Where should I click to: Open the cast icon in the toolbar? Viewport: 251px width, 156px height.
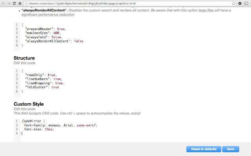(x=246, y=4)
